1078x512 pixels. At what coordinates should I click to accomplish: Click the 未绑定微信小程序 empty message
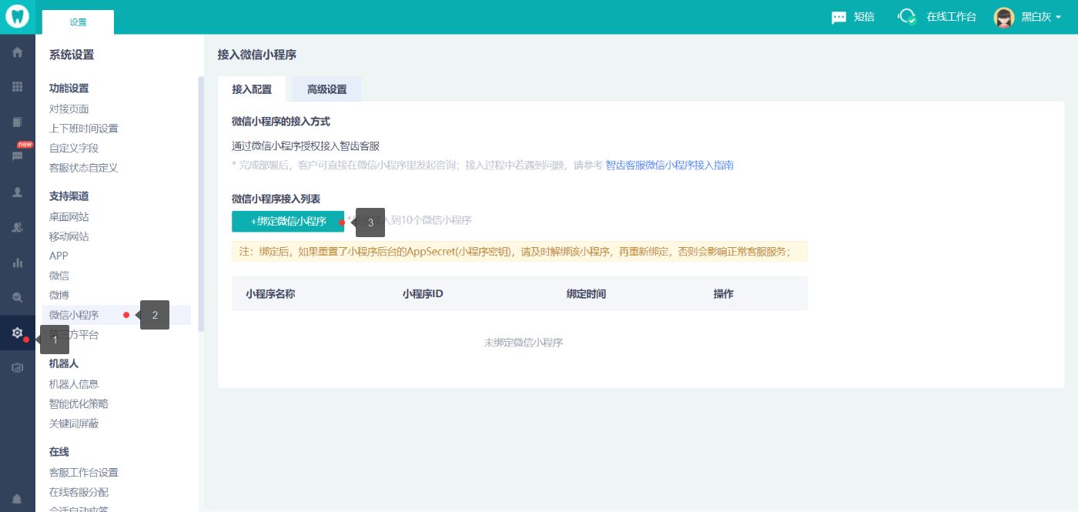523,343
